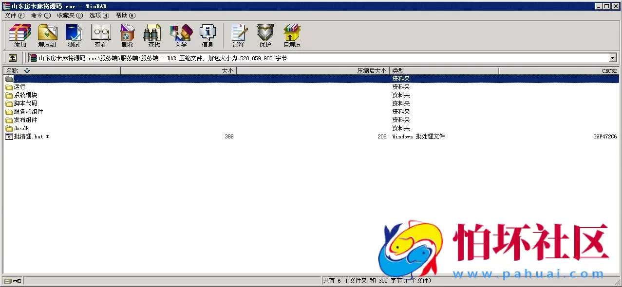Click the Extract To (解压到) icon

click(47, 35)
